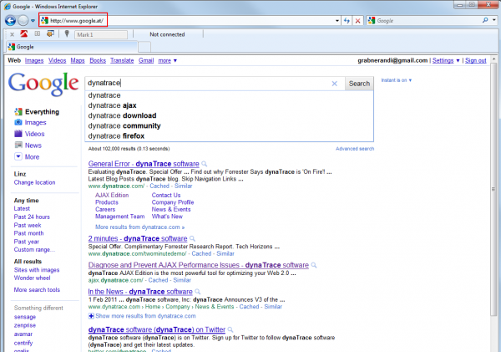The image size is (501, 352).
Task: Open Maps in the top navigation
Action: 78,60
